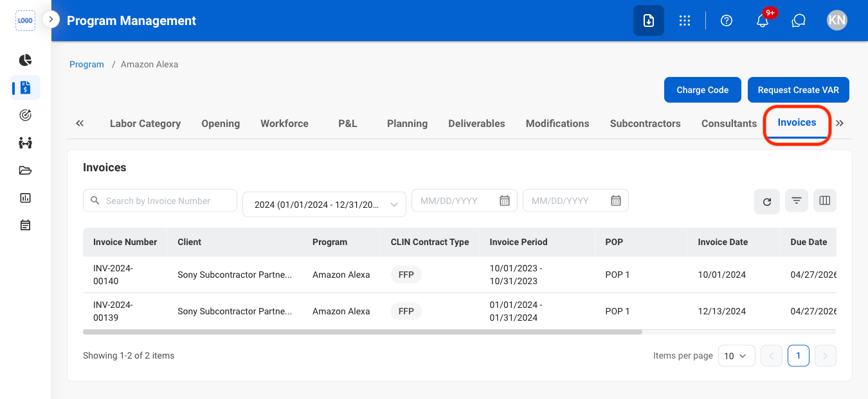Open the calendar sidebar icon

point(25,225)
